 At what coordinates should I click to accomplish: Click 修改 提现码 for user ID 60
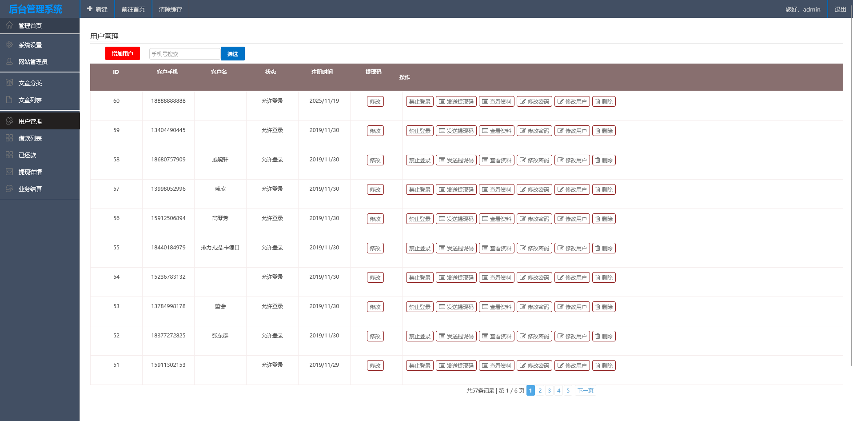pos(375,101)
